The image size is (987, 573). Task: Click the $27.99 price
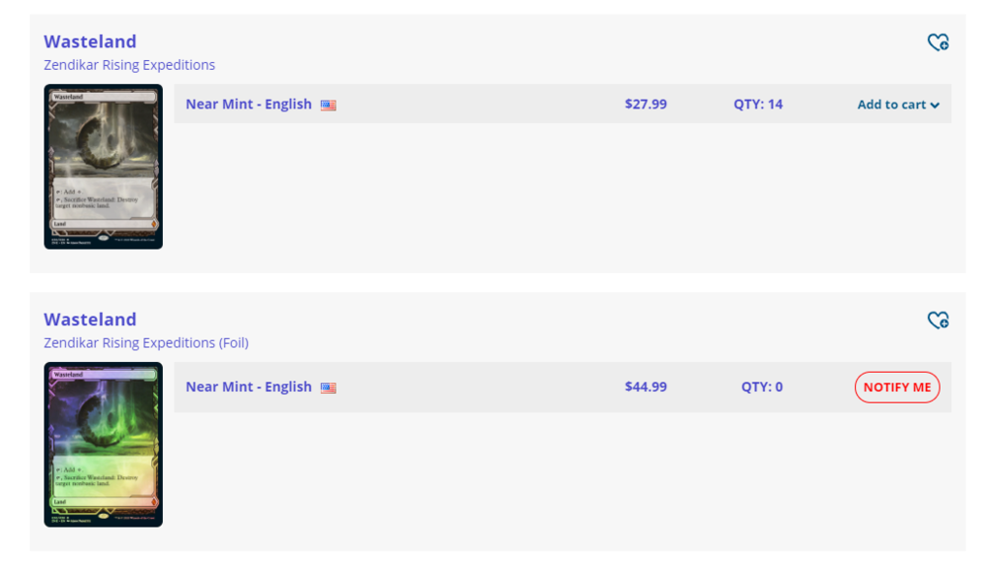(x=645, y=105)
